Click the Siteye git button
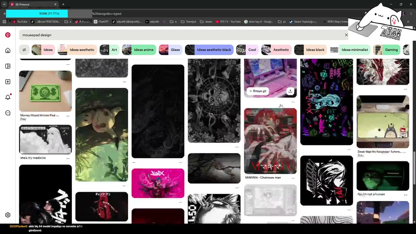416x234 pixels. [x=257, y=91]
